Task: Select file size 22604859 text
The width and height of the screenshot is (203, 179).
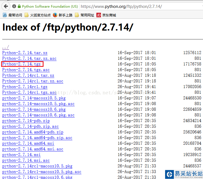Action: (x=192, y=109)
